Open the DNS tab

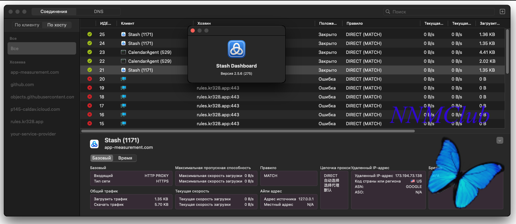[x=98, y=12]
